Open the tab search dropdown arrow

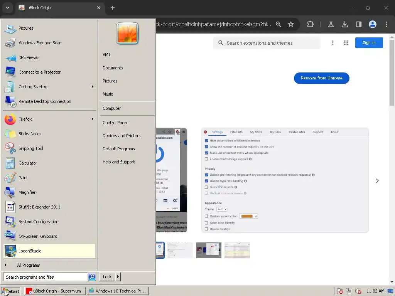coord(8,8)
